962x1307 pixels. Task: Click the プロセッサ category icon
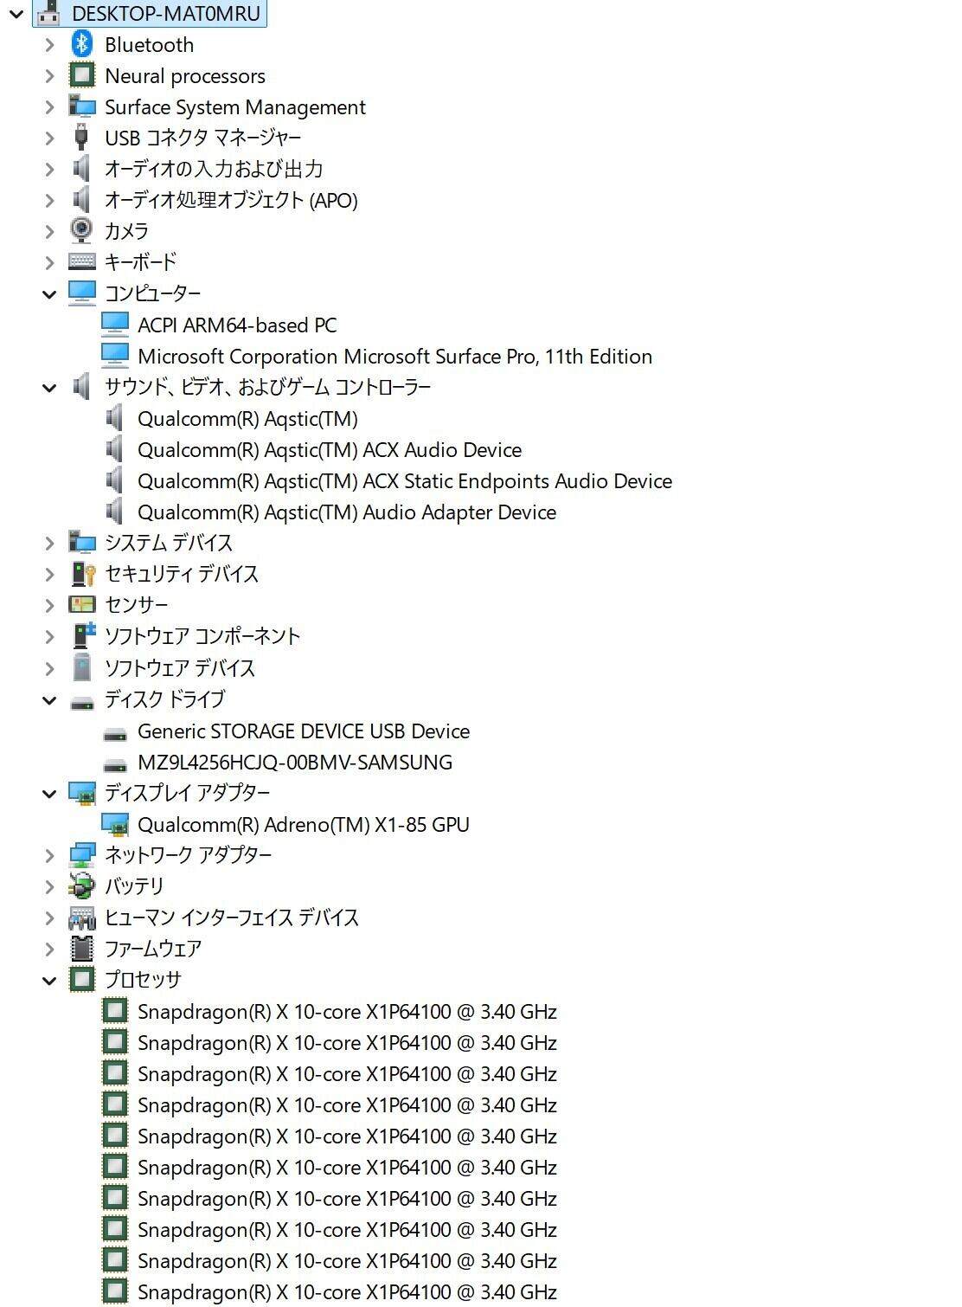(x=82, y=979)
